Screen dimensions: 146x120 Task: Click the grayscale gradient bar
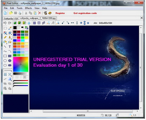point(21,74)
